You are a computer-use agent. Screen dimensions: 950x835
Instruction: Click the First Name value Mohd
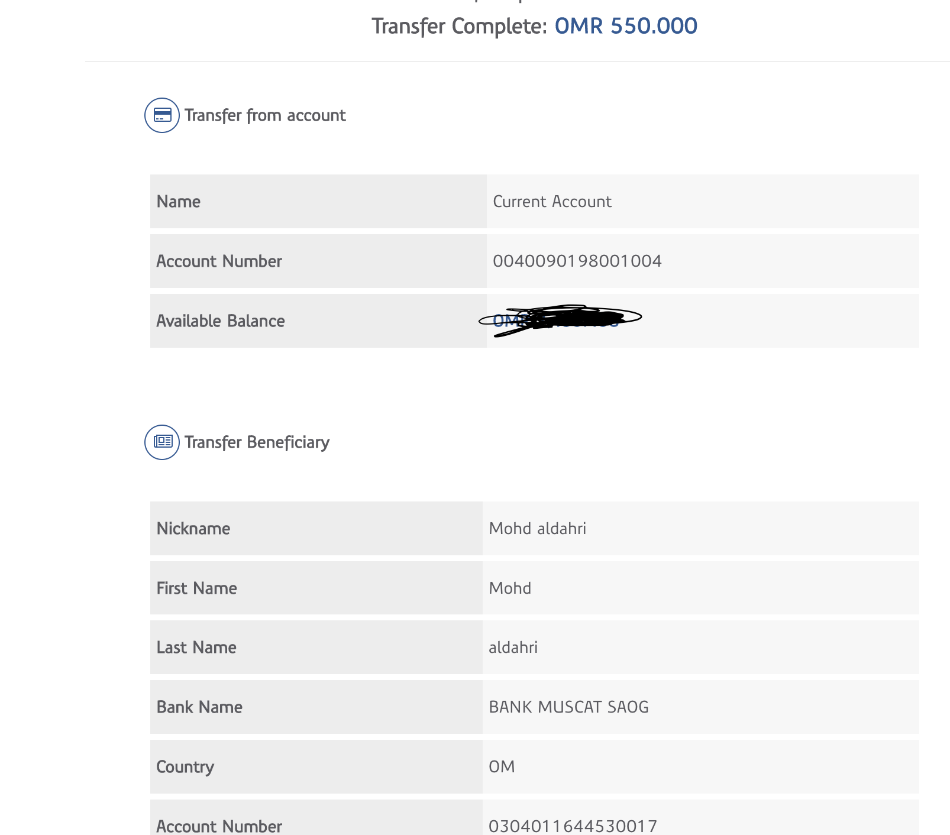click(510, 588)
